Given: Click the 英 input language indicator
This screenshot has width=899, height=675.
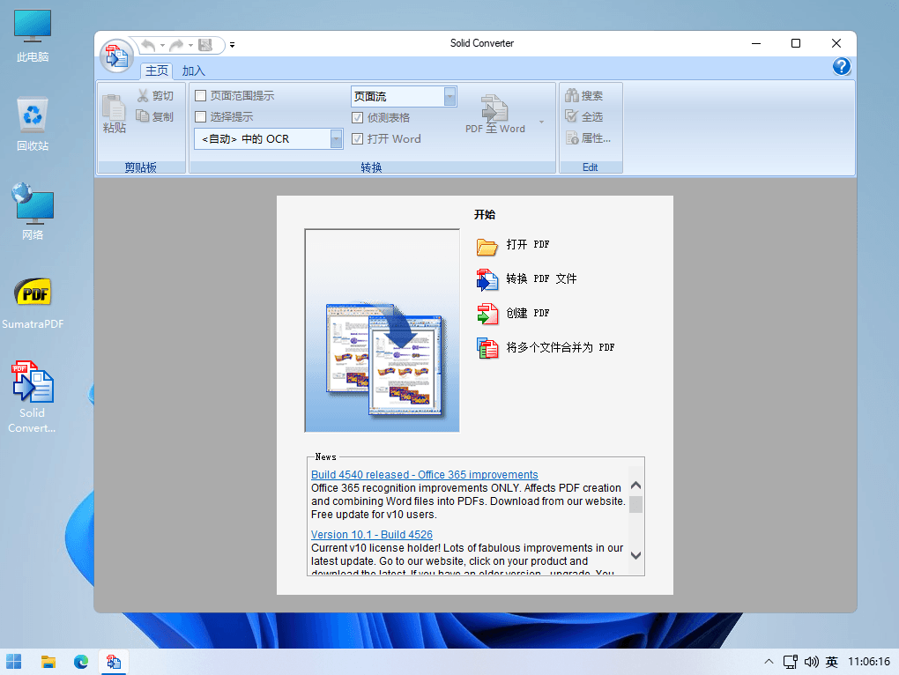Looking at the screenshot, I should pos(832,662).
